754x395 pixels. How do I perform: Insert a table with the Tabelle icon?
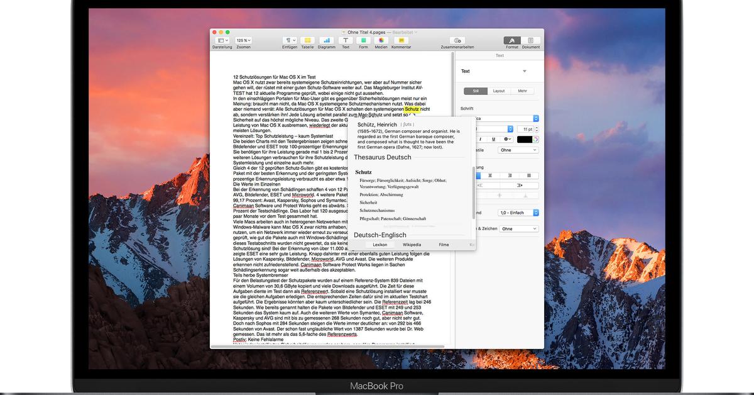[307, 40]
